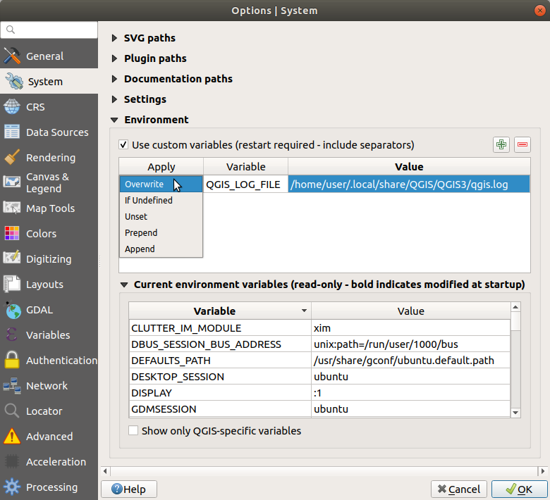Open the Processing gear icon

click(12, 487)
